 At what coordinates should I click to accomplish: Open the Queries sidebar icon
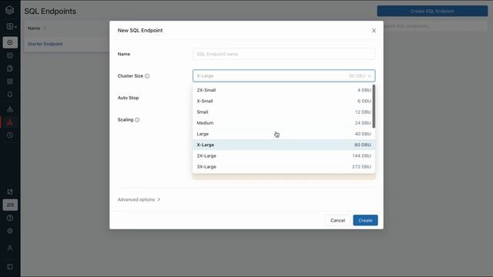(x=10, y=68)
